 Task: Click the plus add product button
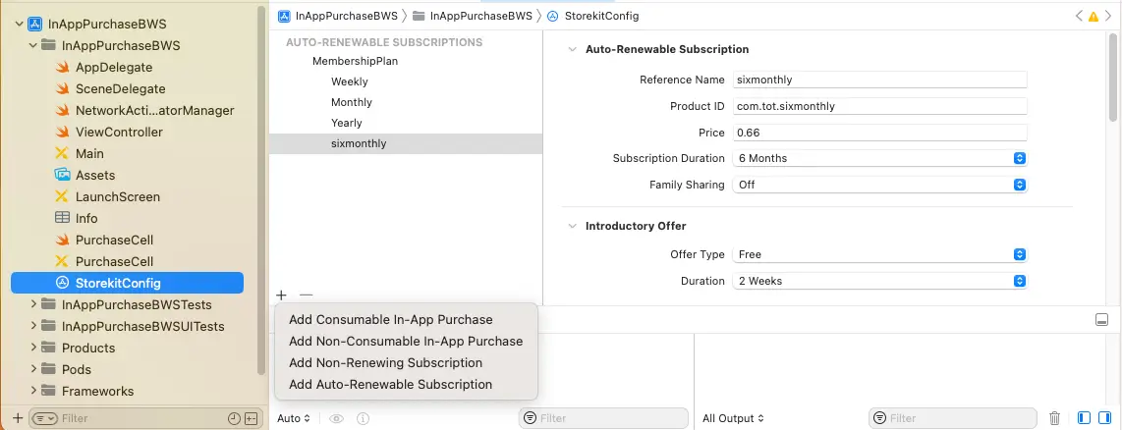281,295
